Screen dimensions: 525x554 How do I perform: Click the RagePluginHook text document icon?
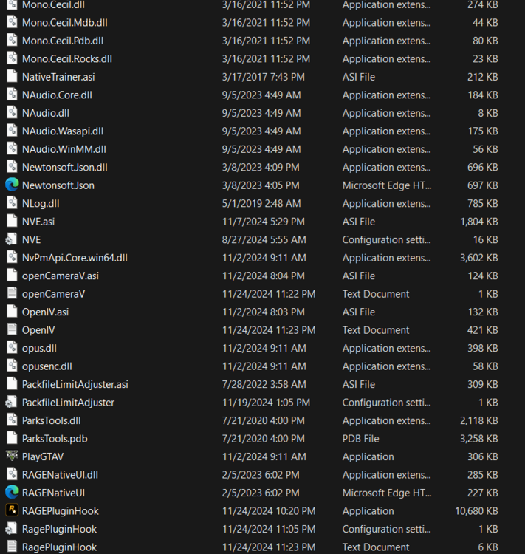tap(12, 547)
